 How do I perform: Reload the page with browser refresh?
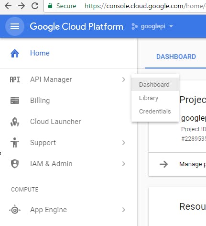point(35,6)
